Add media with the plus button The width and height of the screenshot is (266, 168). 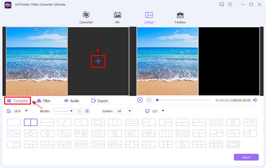pyautogui.click(x=98, y=61)
